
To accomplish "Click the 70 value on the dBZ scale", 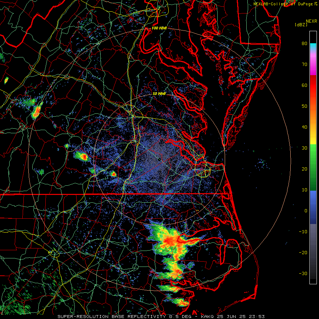I will (x=304, y=64).
